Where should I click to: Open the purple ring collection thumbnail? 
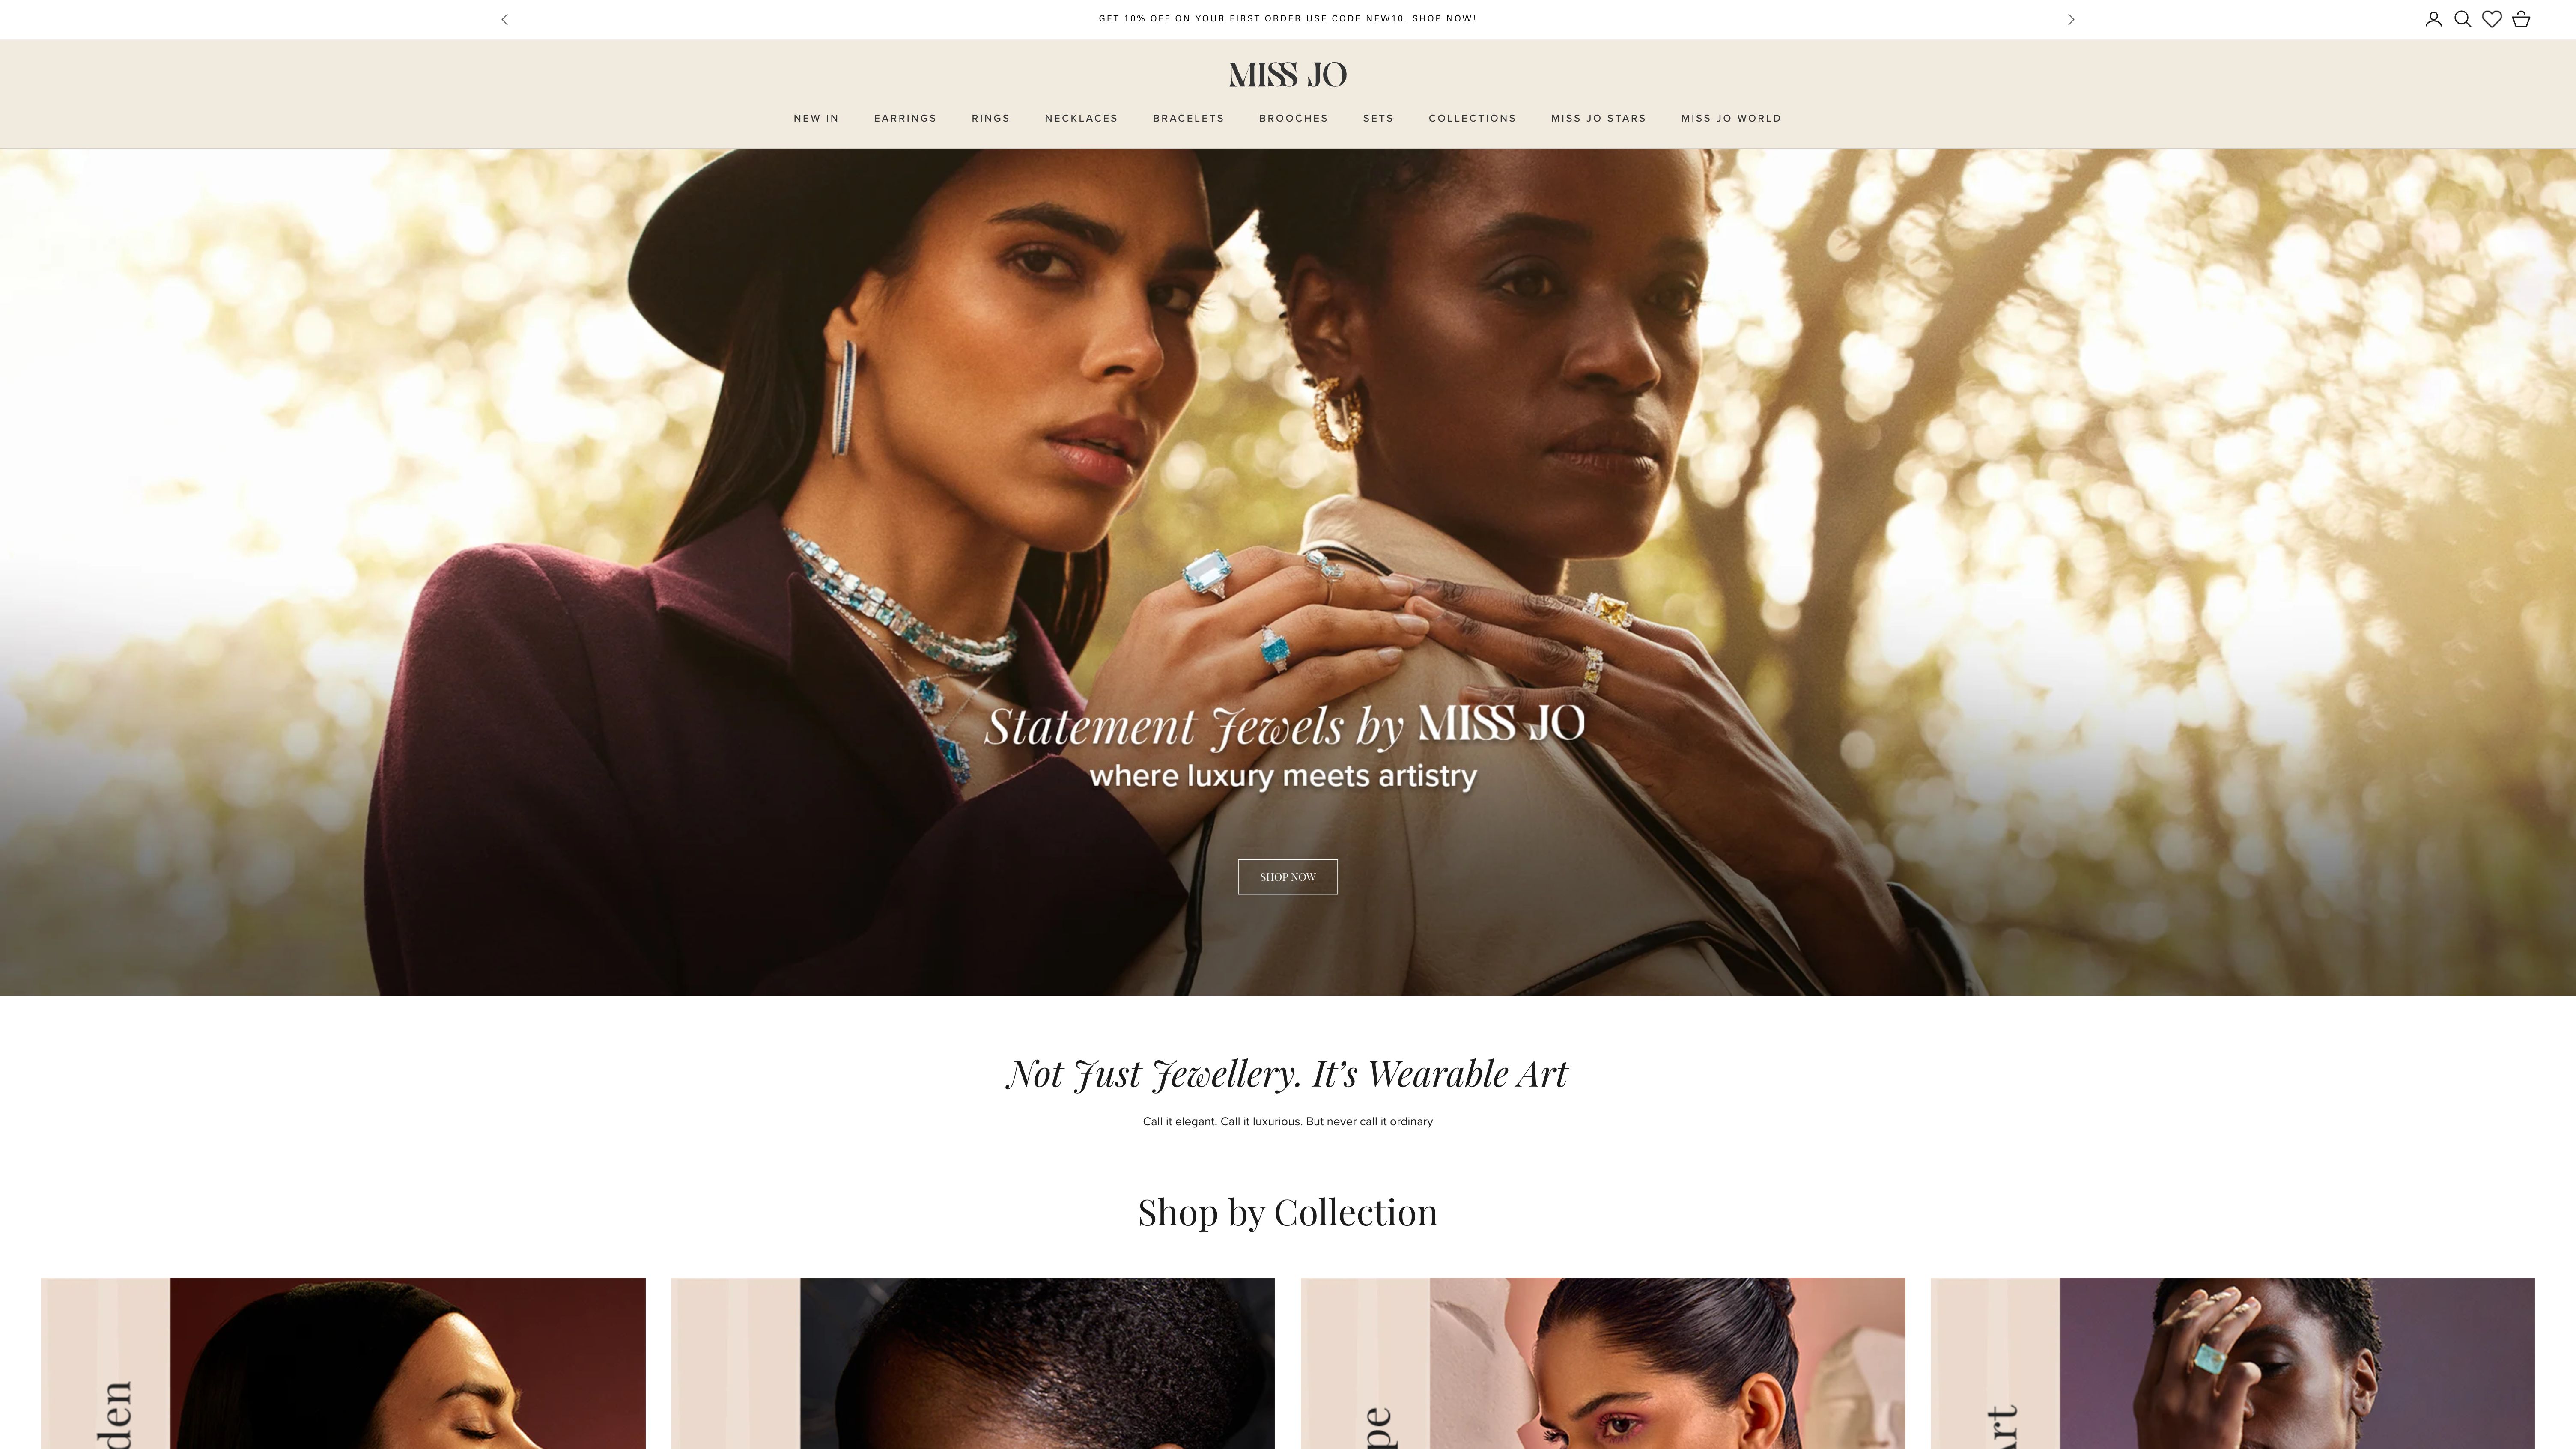[2232, 1363]
